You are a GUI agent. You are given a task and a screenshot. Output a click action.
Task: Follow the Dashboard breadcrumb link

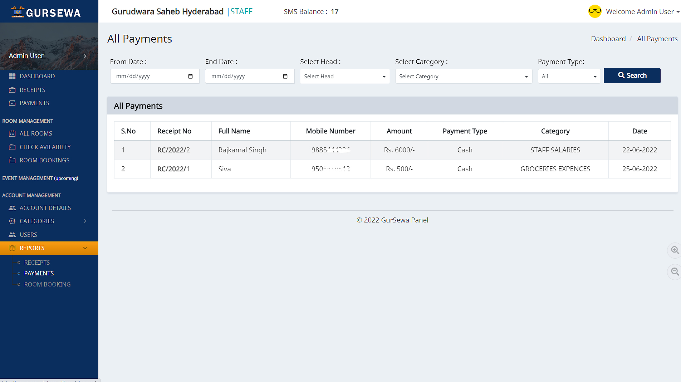608,39
